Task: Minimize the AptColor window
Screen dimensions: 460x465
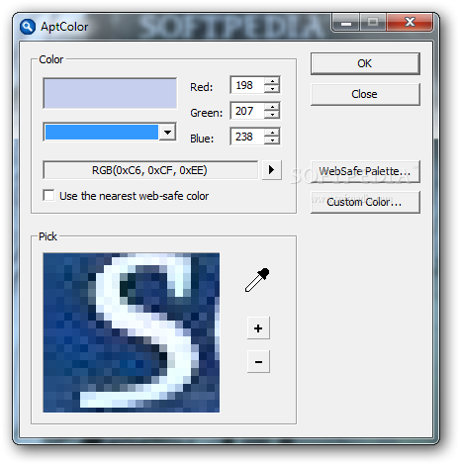Action: [346, 23]
